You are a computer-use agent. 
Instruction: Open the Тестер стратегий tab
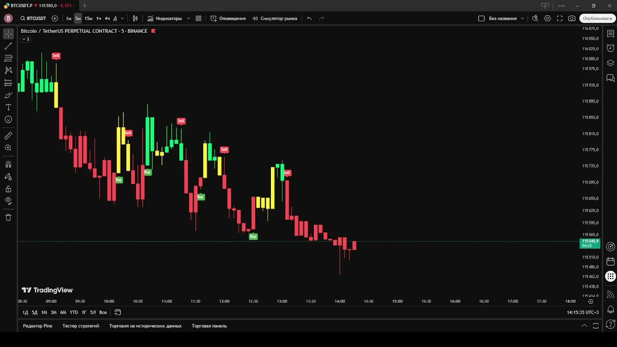(x=80, y=326)
